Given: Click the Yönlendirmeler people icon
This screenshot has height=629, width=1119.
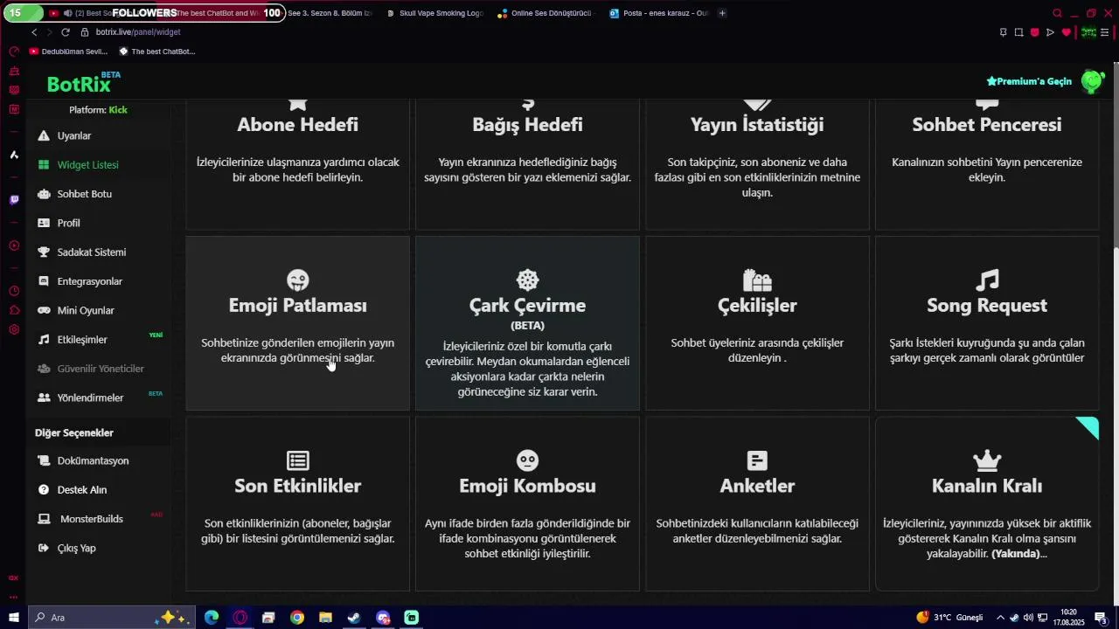Looking at the screenshot, I should pyautogui.click(x=44, y=398).
